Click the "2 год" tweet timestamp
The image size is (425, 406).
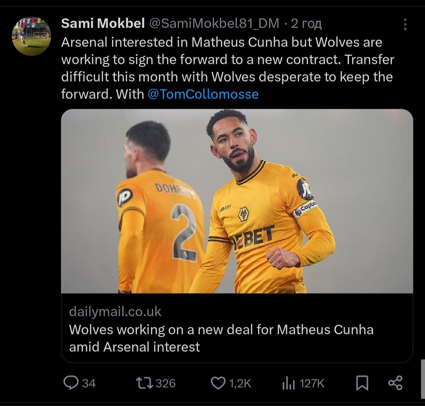point(306,24)
